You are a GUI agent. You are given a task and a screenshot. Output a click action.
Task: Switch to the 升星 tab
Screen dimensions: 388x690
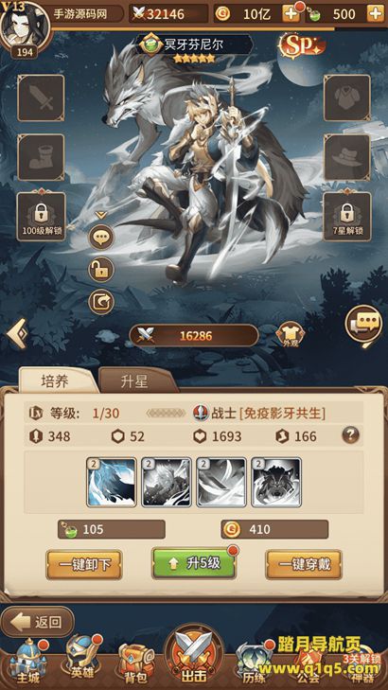(134, 381)
